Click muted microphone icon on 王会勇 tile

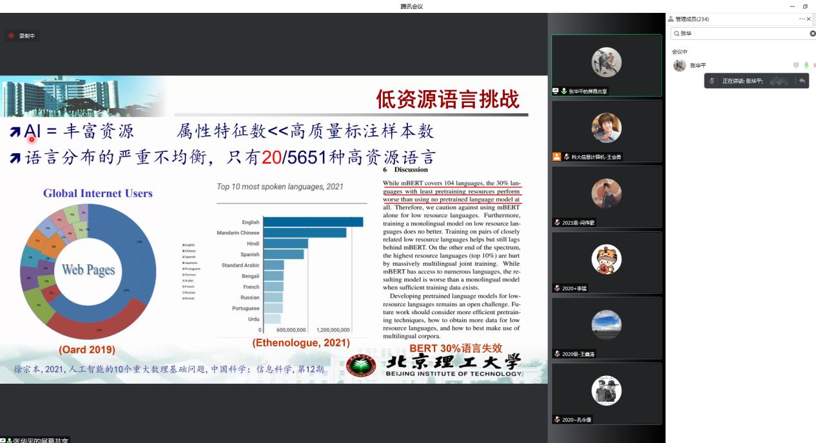[567, 156]
